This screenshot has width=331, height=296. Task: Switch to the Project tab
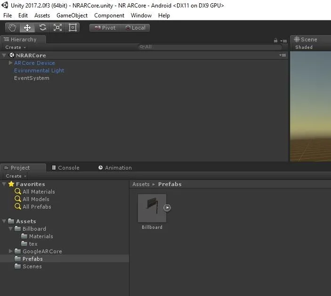pyautogui.click(x=23, y=168)
